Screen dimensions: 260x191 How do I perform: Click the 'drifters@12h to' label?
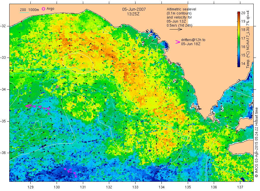[x=193, y=40]
